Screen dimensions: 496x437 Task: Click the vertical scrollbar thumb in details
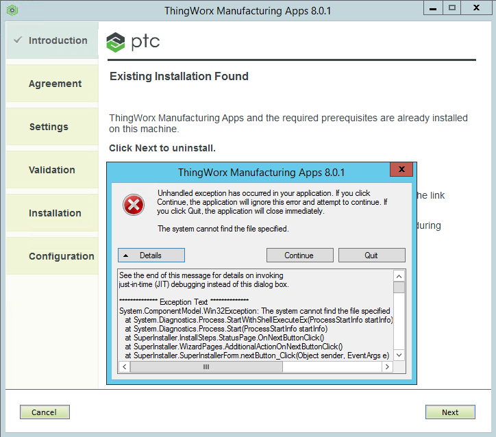pyautogui.click(x=399, y=288)
